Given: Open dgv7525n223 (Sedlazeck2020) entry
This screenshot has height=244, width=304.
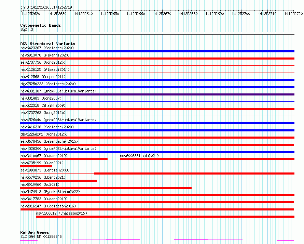Looking at the screenshot, I should [48, 84].
